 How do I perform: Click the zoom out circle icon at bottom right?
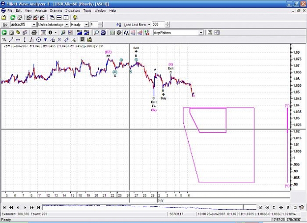(x=260, y=207)
